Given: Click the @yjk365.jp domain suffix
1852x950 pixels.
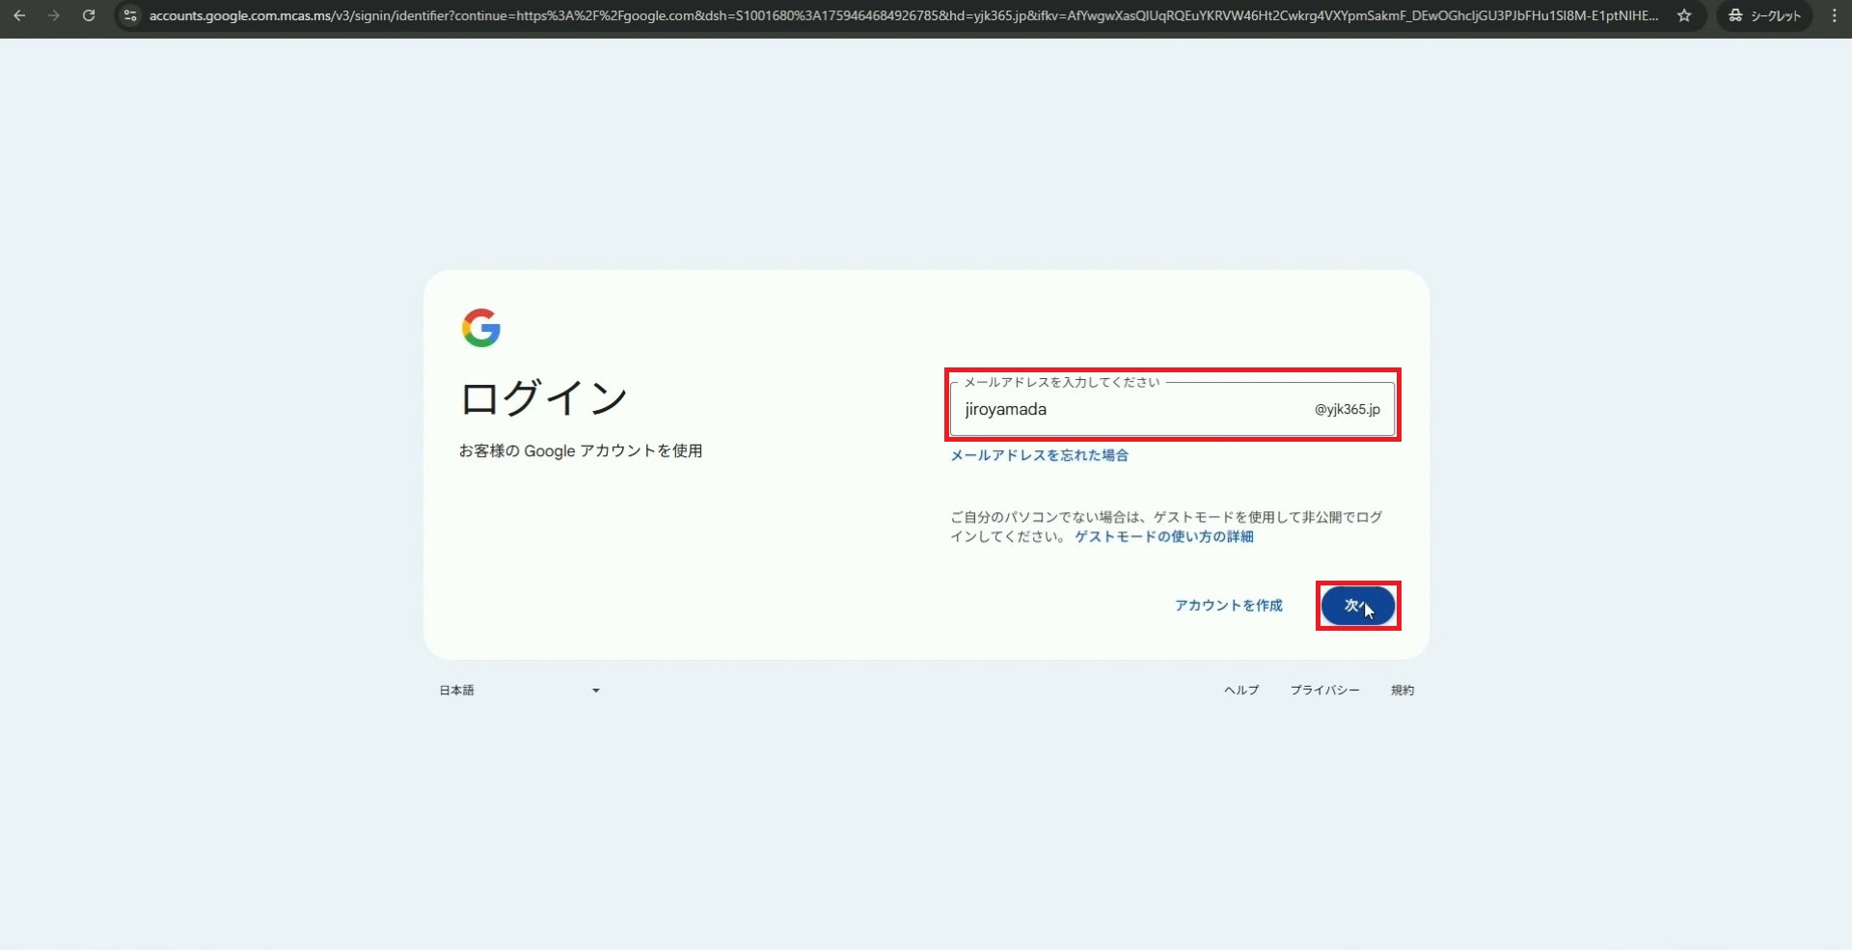Looking at the screenshot, I should (1347, 410).
